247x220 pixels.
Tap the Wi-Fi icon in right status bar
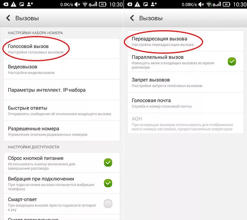pyautogui.click(x=209, y=4)
